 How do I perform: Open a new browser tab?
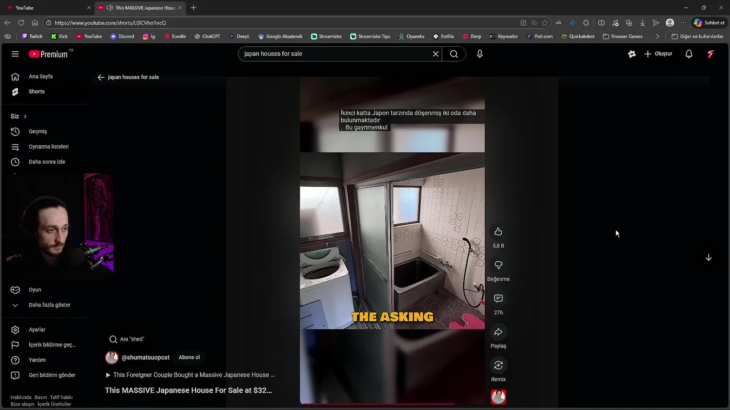[x=193, y=7]
